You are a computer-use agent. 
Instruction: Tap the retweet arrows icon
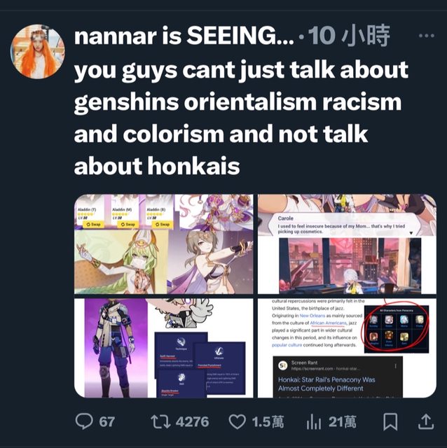pos(160,422)
